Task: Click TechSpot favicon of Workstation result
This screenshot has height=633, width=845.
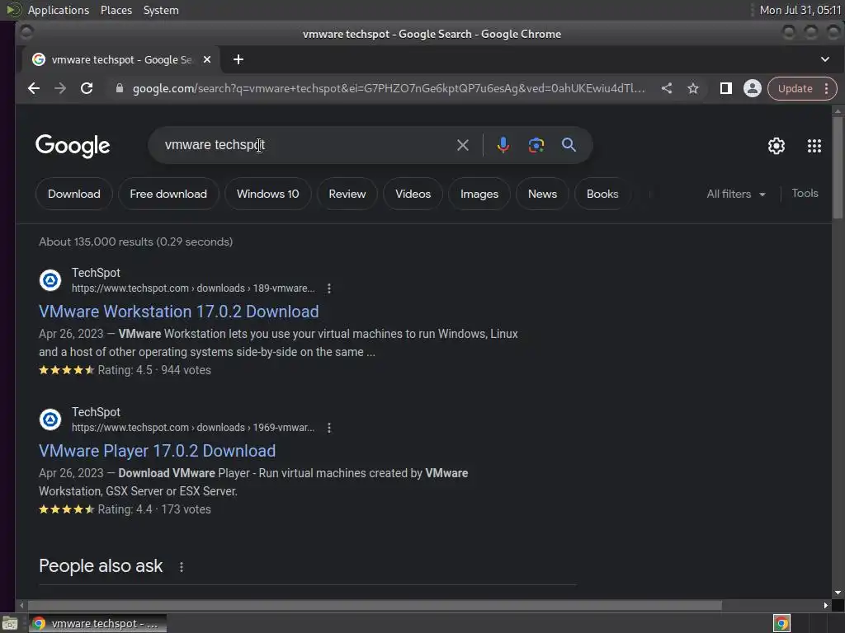Action: 50,280
